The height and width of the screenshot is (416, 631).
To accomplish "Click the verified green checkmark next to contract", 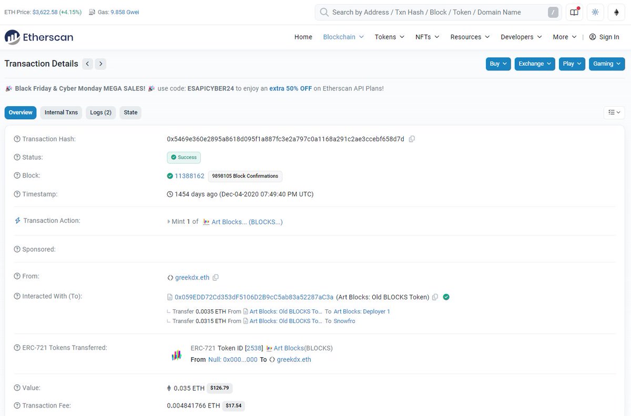I will [x=446, y=297].
